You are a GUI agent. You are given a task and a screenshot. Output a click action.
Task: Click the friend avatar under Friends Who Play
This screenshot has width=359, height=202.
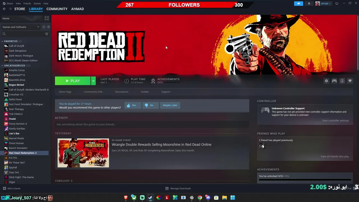262,146
